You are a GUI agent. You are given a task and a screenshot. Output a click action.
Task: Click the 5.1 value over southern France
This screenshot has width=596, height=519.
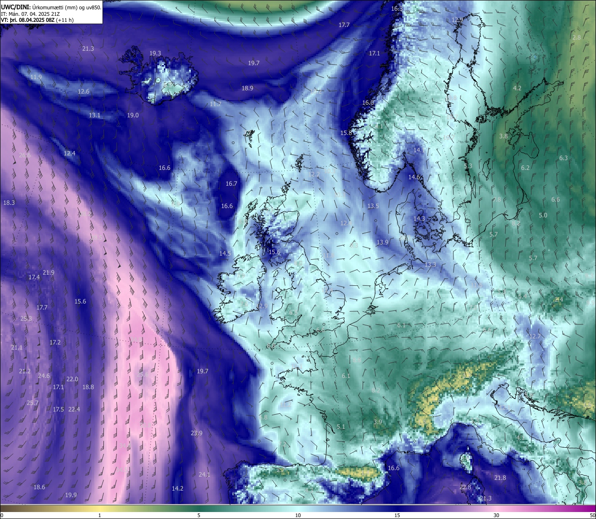coord(341,427)
